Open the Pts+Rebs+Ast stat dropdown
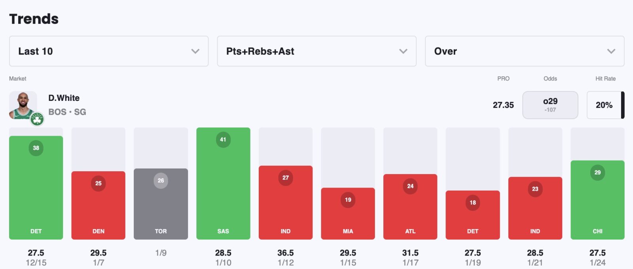This screenshot has width=633, height=269. [316, 51]
